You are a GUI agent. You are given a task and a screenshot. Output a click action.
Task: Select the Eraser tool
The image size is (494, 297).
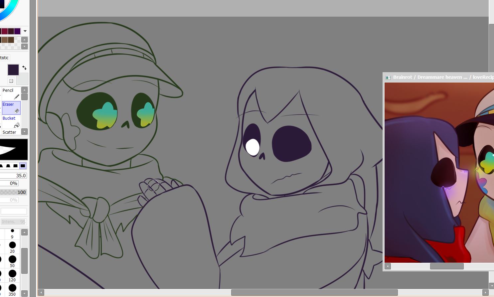point(11,108)
